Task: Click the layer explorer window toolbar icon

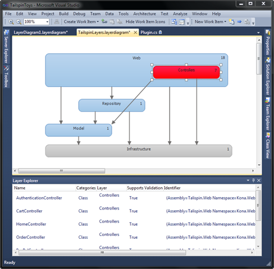Action: tap(182, 22)
